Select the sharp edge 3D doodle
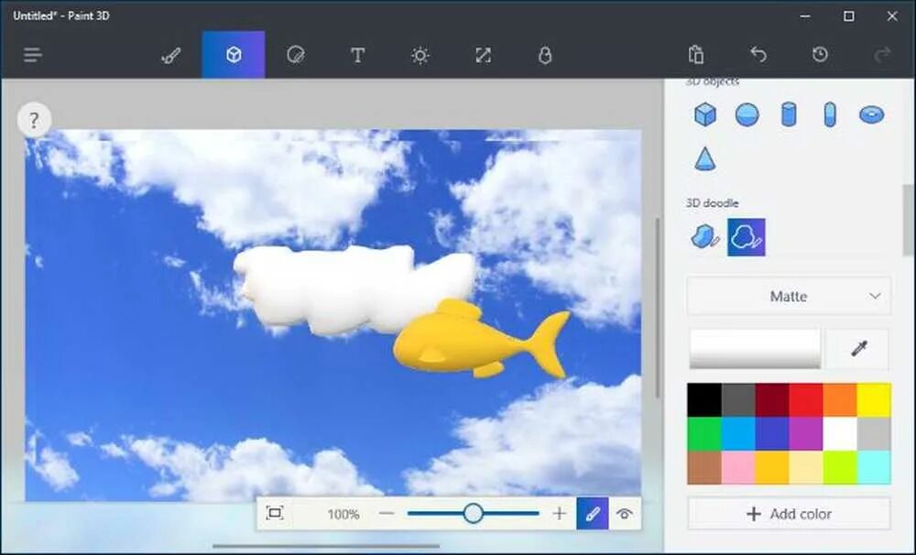The height and width of the screenshot is (555, 916). [x=705, y=237]
